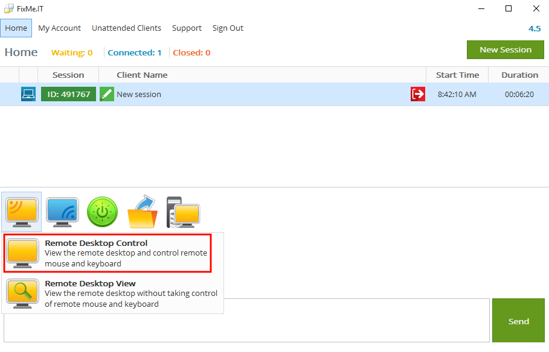
Task: Click the Send button
Action: [x=519, y=321]
